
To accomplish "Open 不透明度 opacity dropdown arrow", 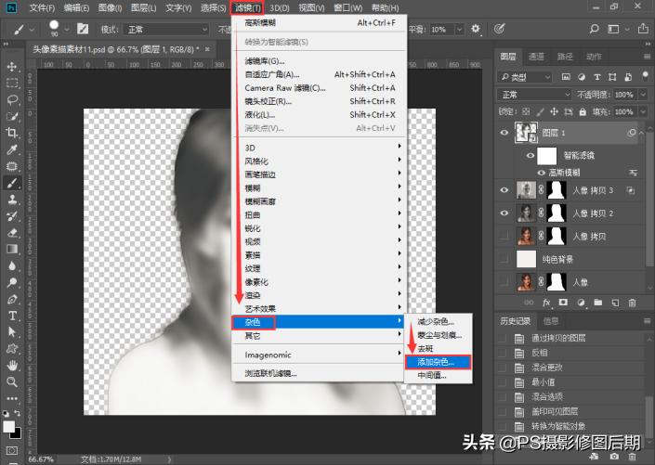I will pos(643,95).
